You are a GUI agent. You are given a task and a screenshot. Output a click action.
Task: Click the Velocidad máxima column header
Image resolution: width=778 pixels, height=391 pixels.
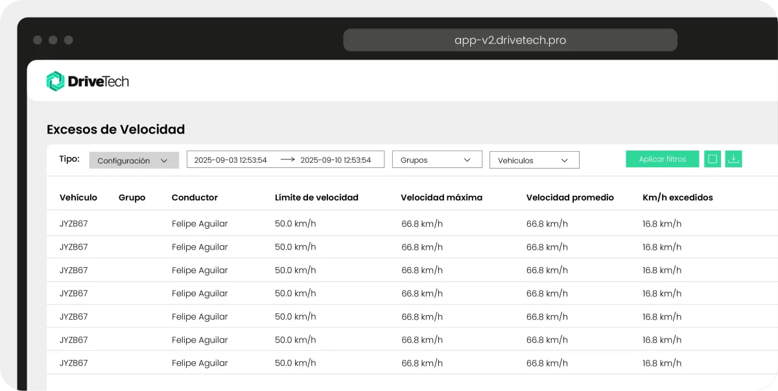tap(442, 198)
